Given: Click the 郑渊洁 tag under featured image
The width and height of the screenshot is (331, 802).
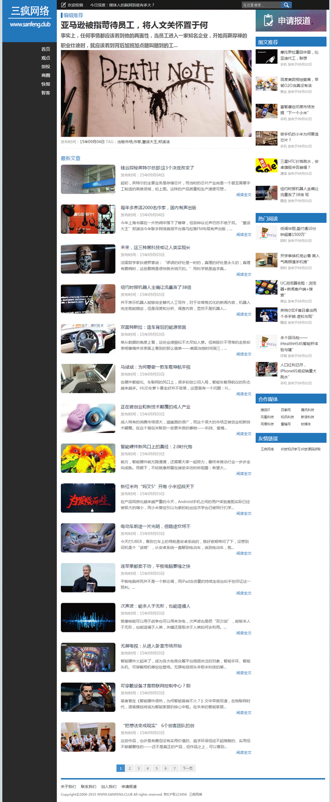Looking at the screenshot, I should pyautogui.click(x=164, y=142).
